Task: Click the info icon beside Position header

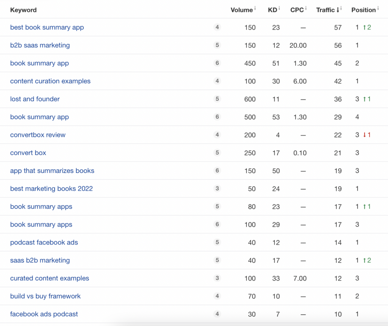Action: (378, 8)
